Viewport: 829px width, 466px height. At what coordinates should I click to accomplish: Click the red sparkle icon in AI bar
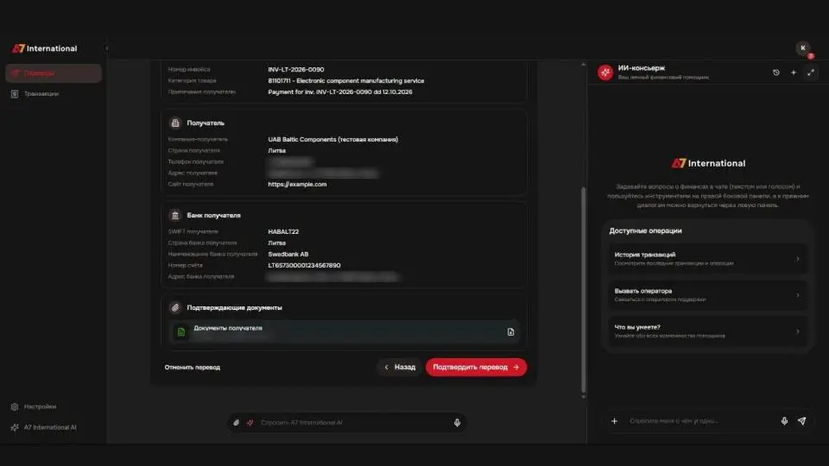point(250,423)
